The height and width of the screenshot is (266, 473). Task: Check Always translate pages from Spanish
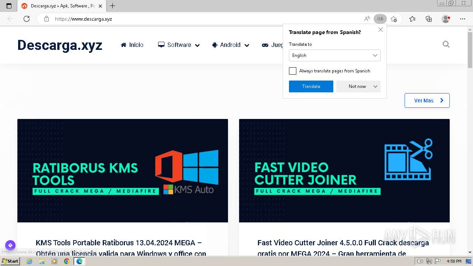293,71
